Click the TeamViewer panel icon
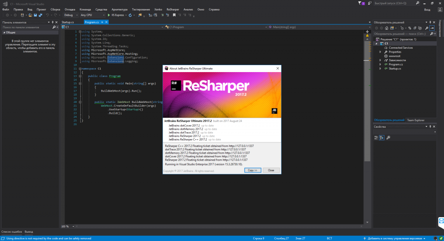 coord(441,221)
